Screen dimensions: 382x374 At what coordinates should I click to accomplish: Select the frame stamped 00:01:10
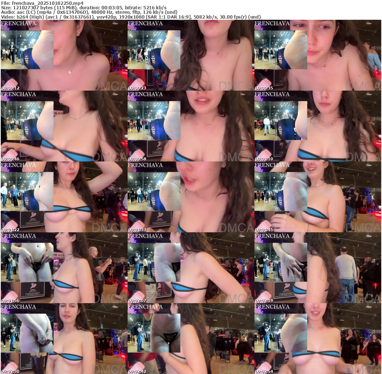click(318, 126)
